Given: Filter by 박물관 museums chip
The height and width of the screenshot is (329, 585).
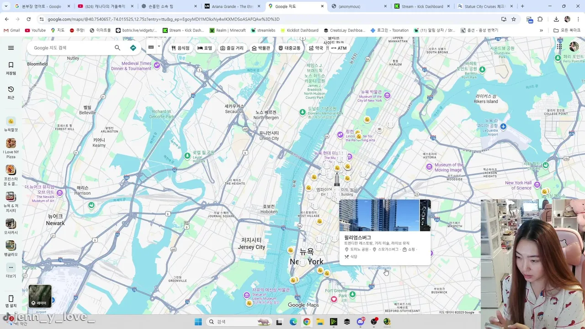Looking at the screenshot, I should [x=261, y=48].
